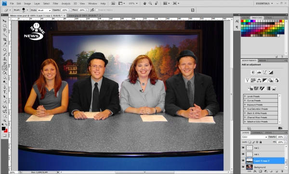The height and width of the screenshot is (174, 289).
Task: Hide the Hat 2 layer
Action: coord(243,148)
